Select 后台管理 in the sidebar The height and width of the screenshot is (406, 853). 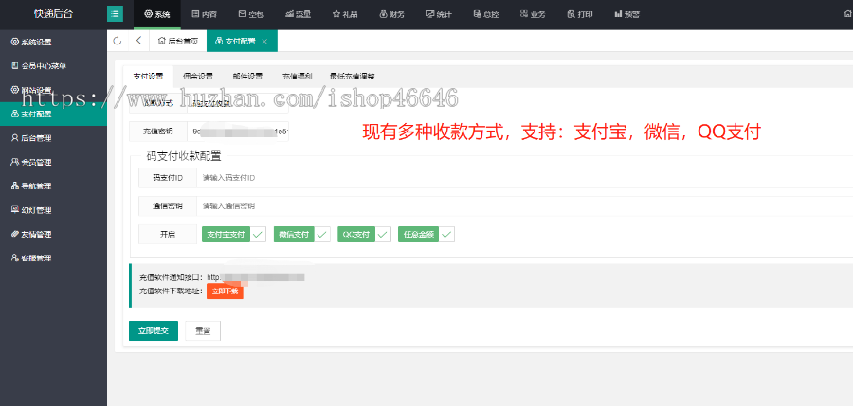tap(53, 138)
